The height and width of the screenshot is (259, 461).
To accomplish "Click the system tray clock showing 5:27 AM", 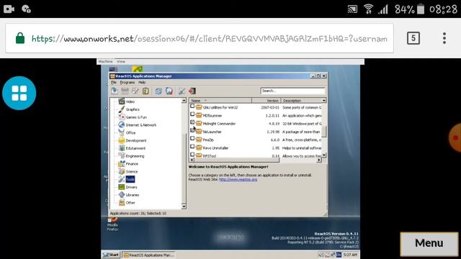I will point(351,255).
